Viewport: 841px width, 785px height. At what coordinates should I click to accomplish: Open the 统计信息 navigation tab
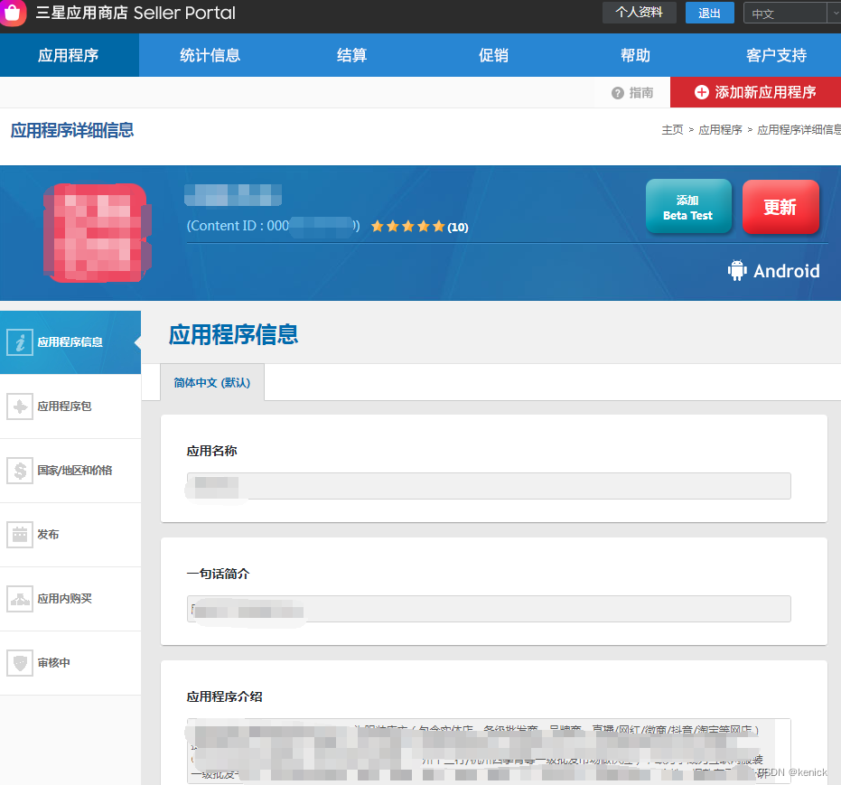tap(210, 55)
